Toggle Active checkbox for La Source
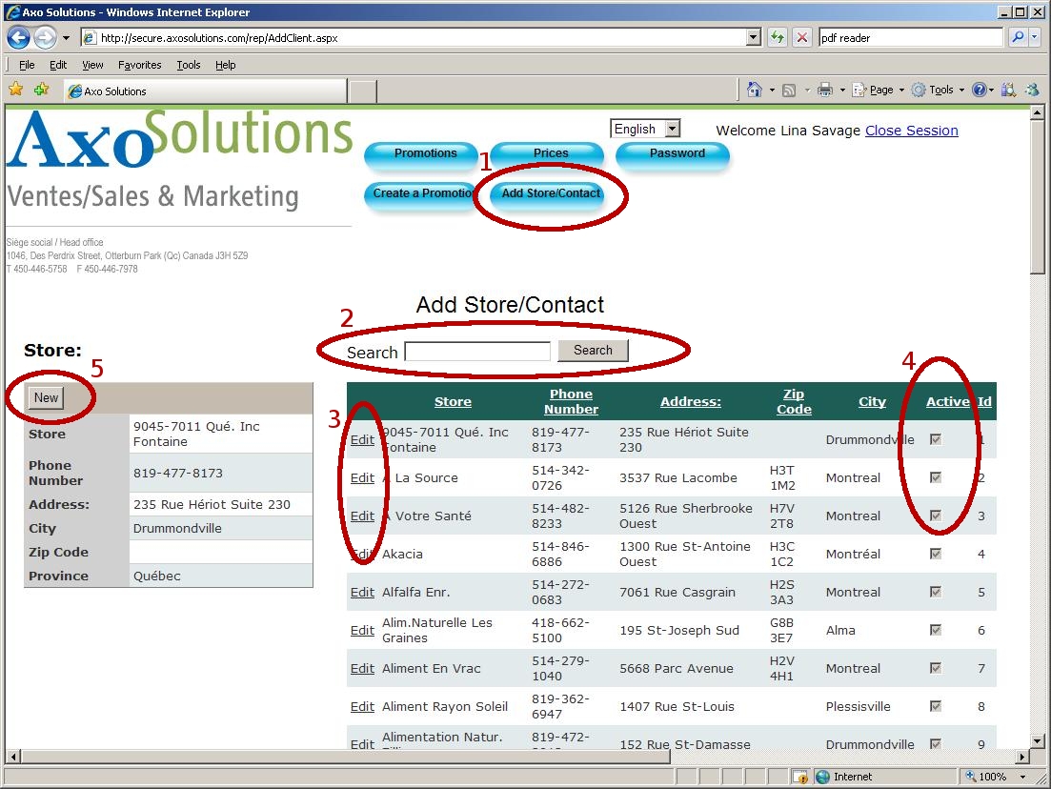Image resolution: width=1051 pixels, height=789 pixels. 936,477
